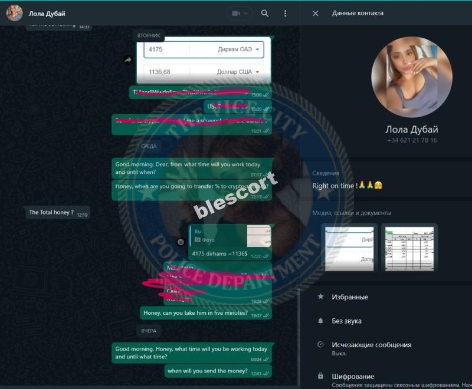Click 'The Total honey ?' incoming message
This screenshot has height=389, width=472.
pos(57,213)
